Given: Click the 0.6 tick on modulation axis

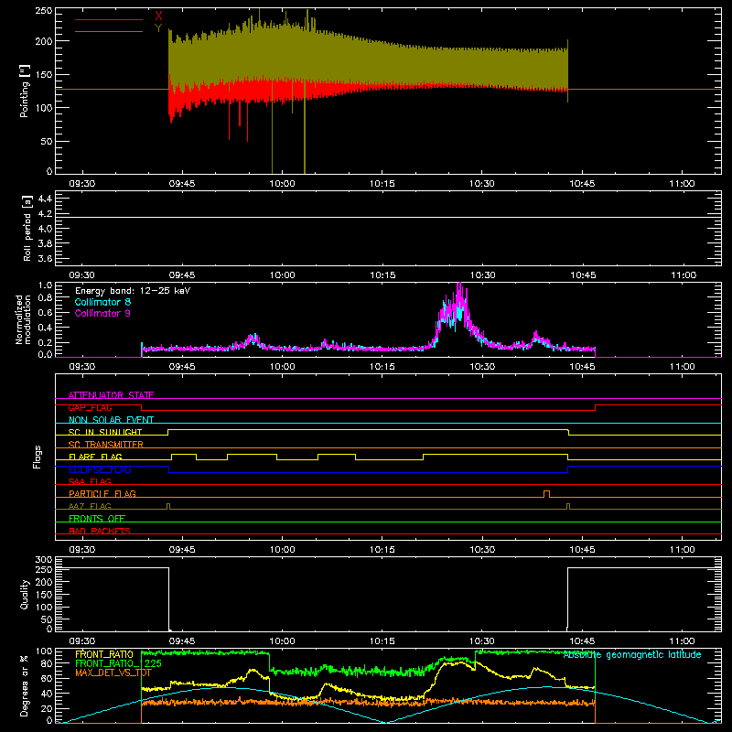Looking at the screenshot, I should pos(45,312).
